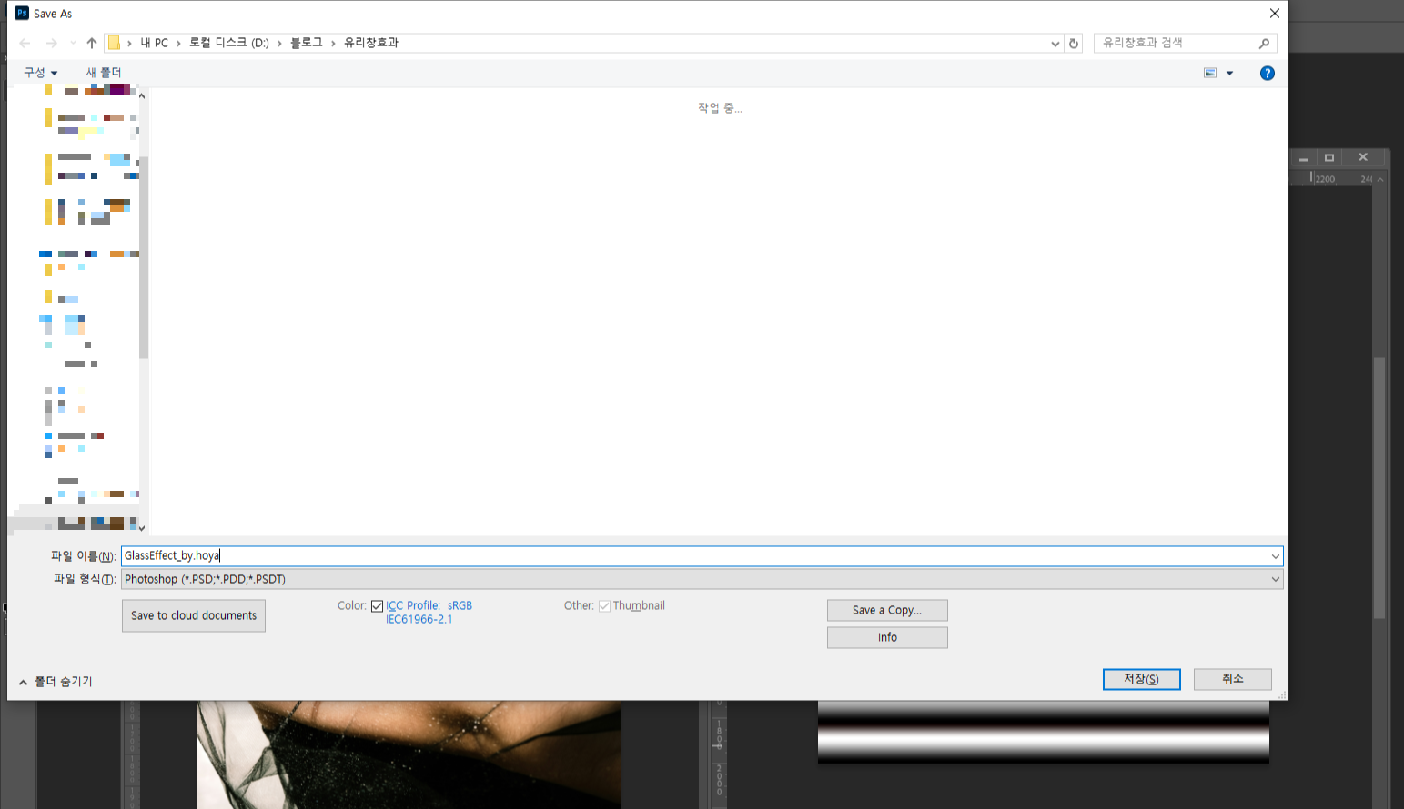Maximize the Photoshop document window behind
This screenshot has width=1404, height=809.
point(1328,158)
